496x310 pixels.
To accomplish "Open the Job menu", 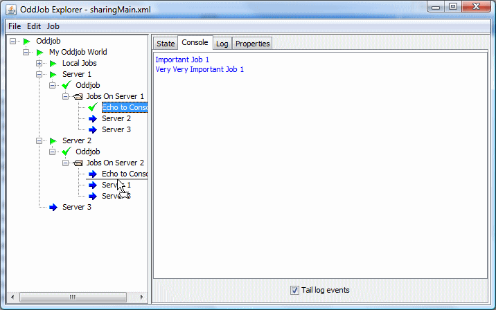I will [53, 26].
